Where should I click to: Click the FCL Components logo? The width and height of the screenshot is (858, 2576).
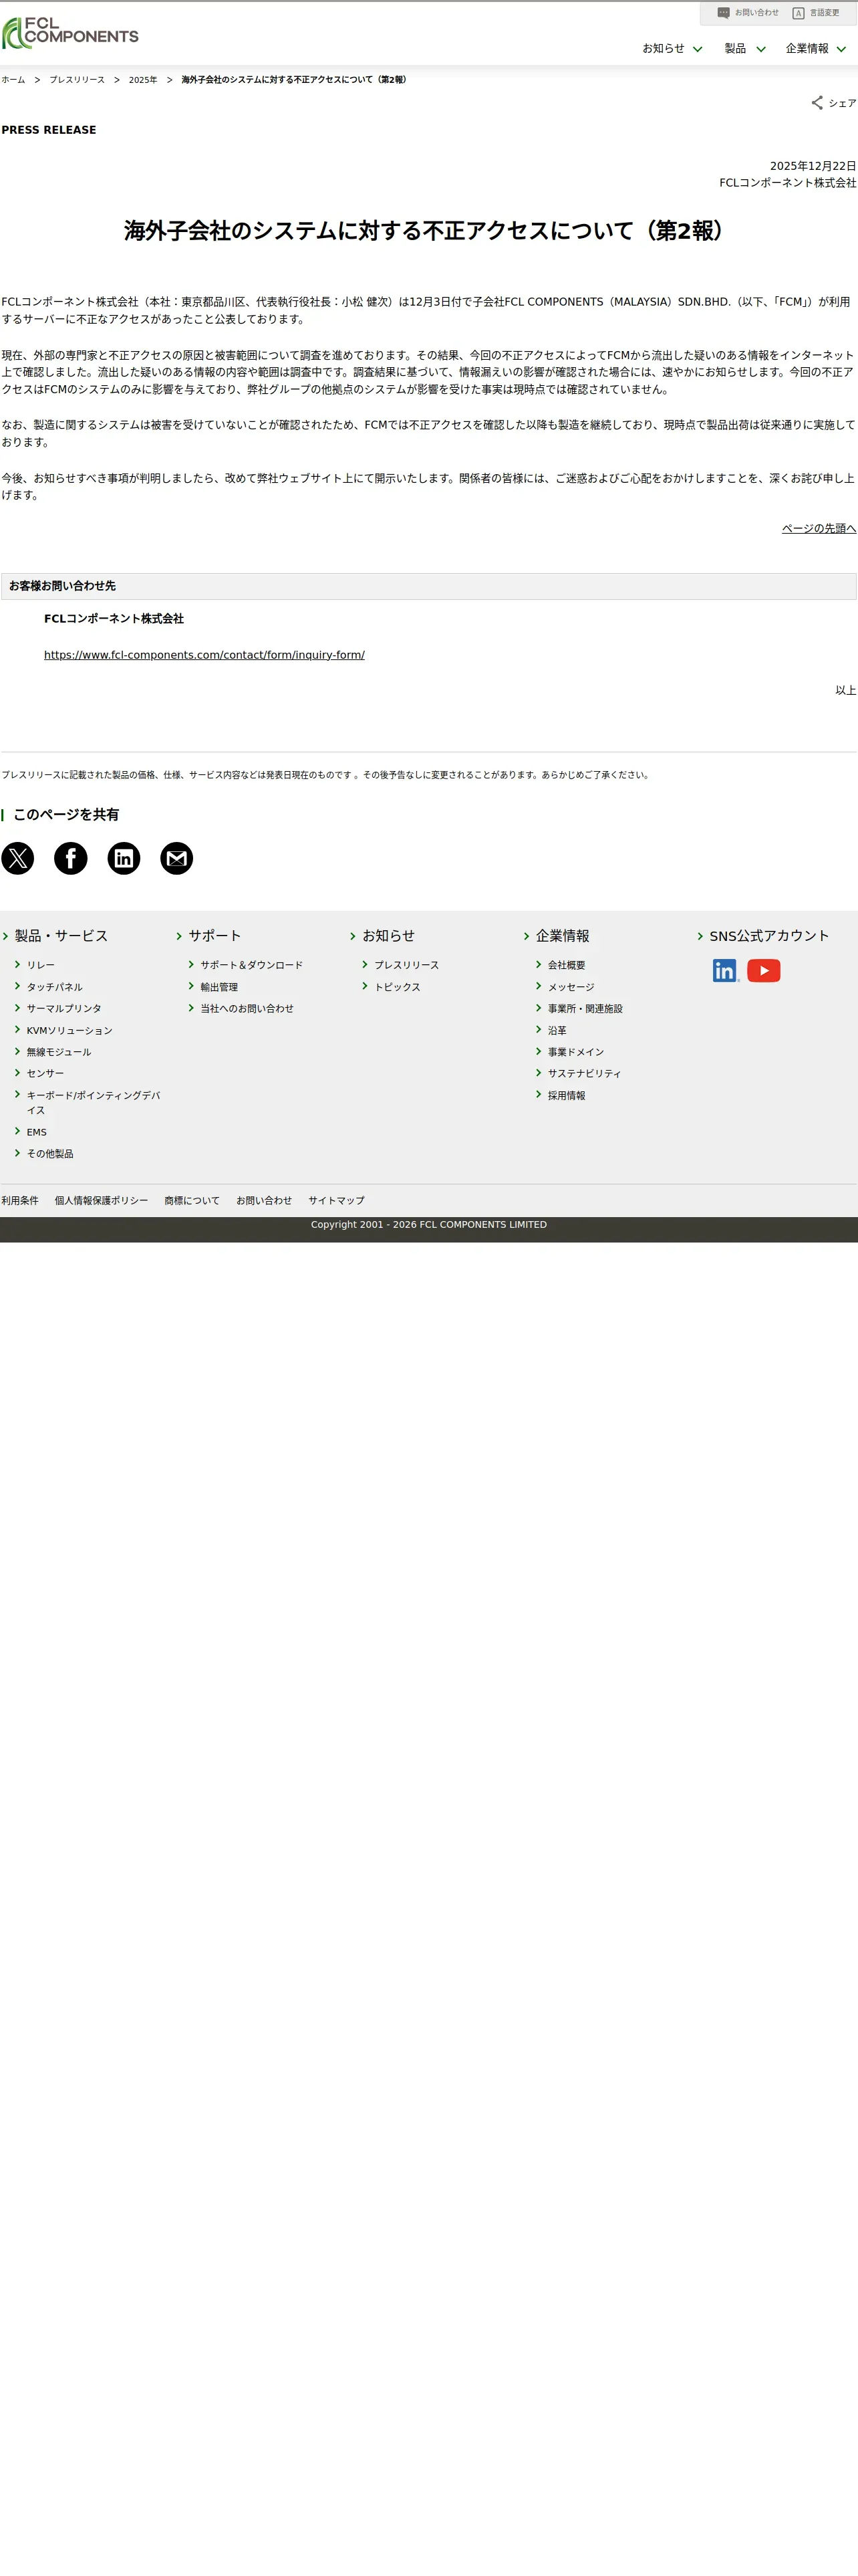click(x=70, y=33)
